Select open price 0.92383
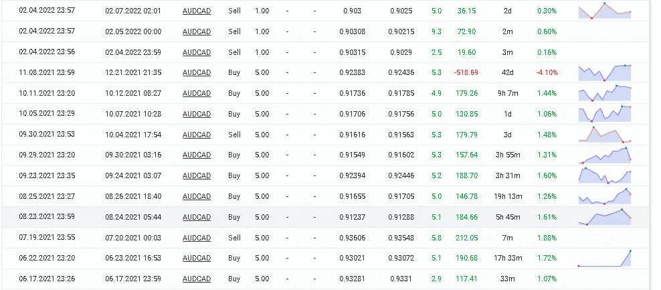 [x=353, y=72]
